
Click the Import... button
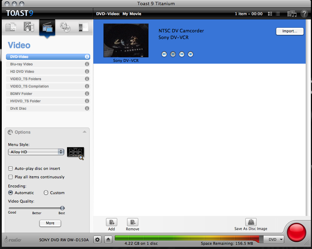click(290, 31)
